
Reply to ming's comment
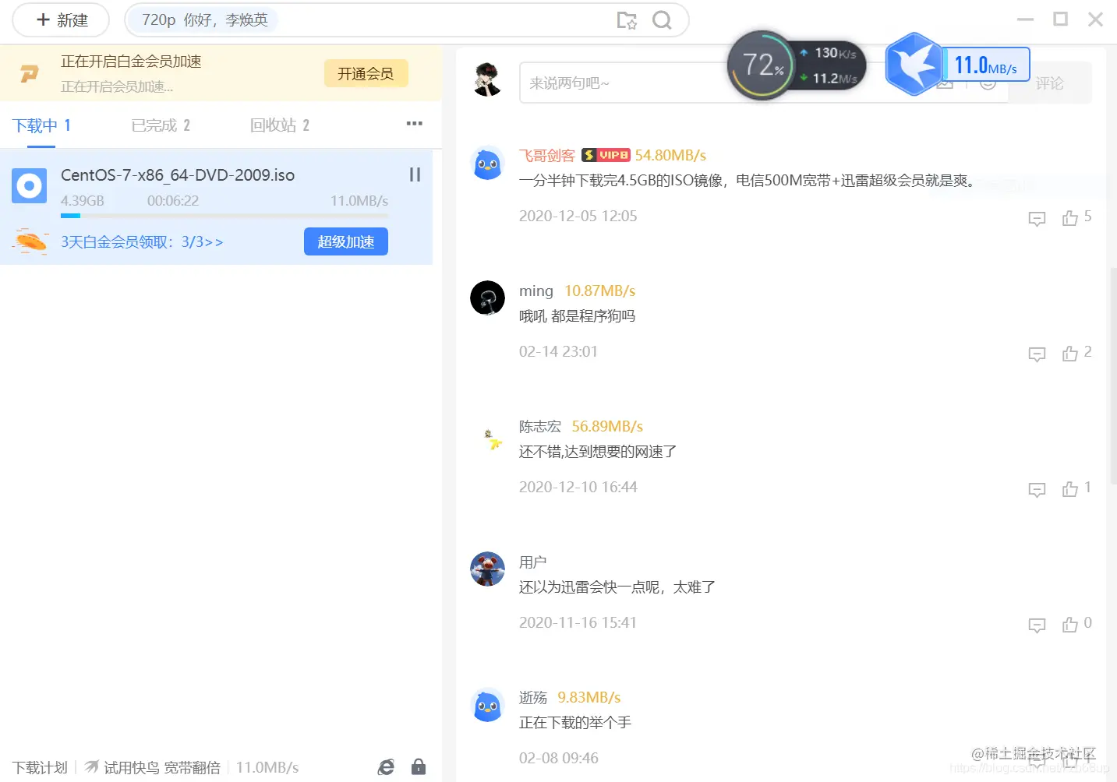(x=1037, y=354)
